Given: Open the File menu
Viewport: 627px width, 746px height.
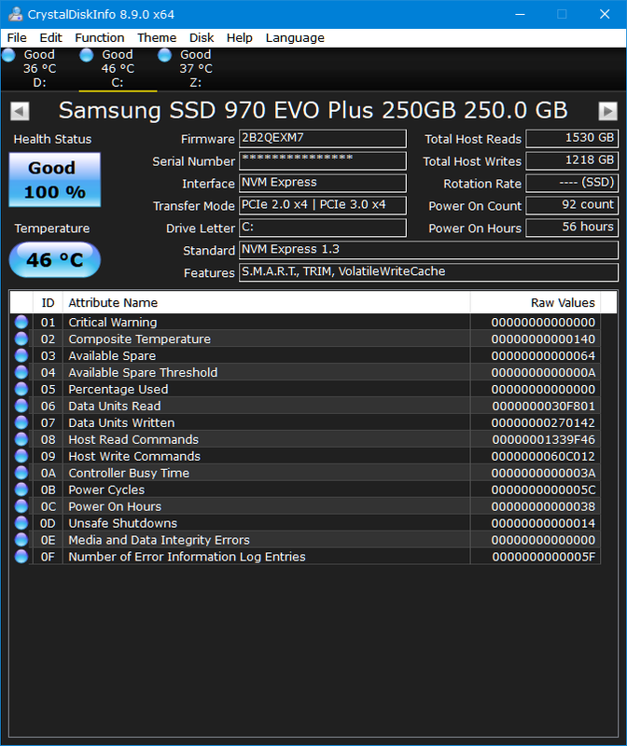Looking at the screenshot, I should click(17, 37).
